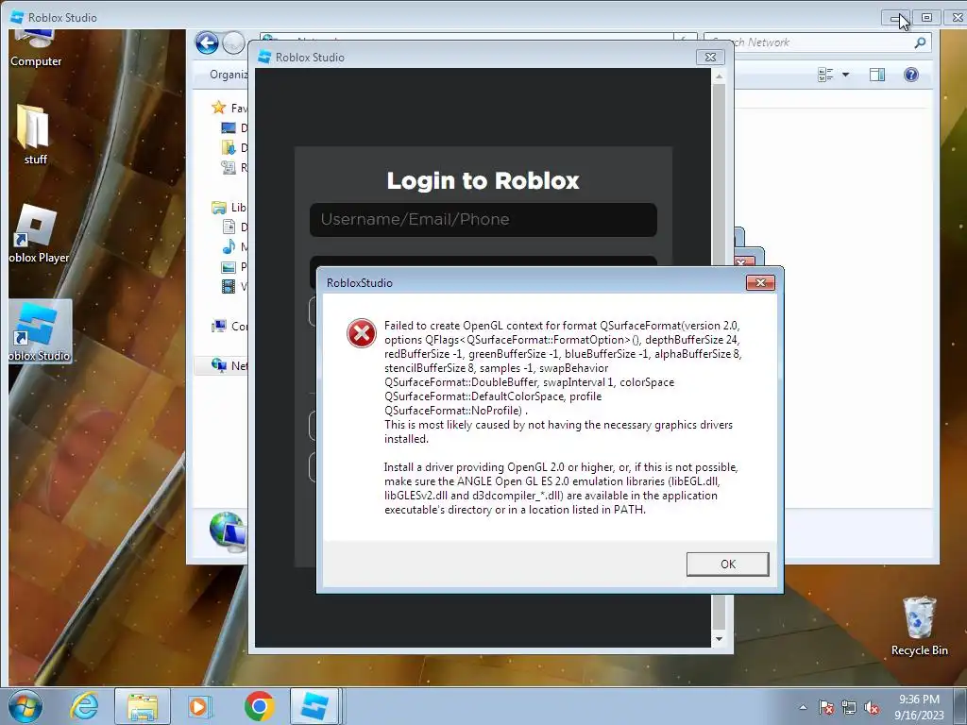Select Videos library icon in Explorer pane

[229, 287]
